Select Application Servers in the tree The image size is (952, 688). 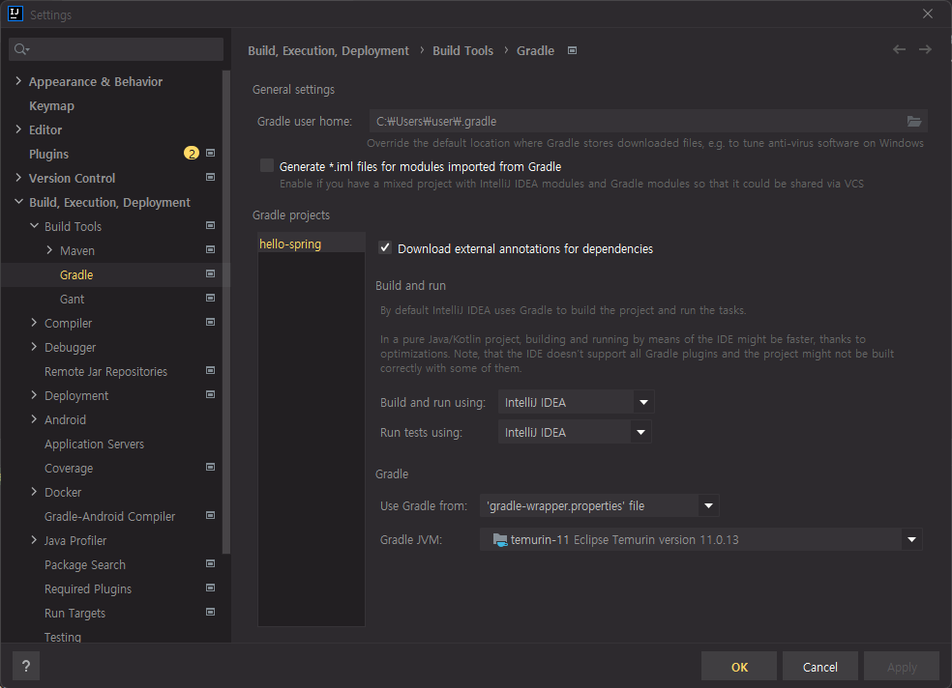pos(94,444)
